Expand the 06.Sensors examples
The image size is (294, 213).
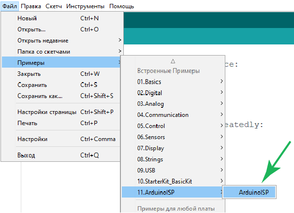point(173,137)
